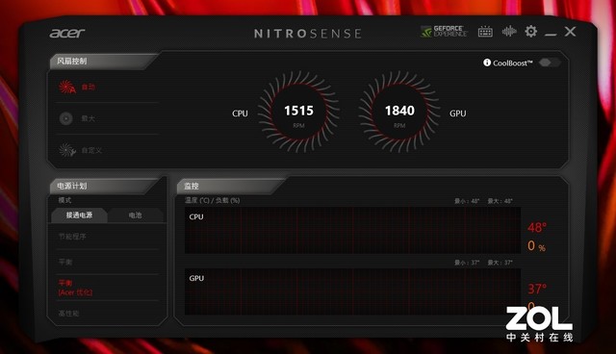
Task: Click the GPU temperature value 37°
Action: coord(537,289)
